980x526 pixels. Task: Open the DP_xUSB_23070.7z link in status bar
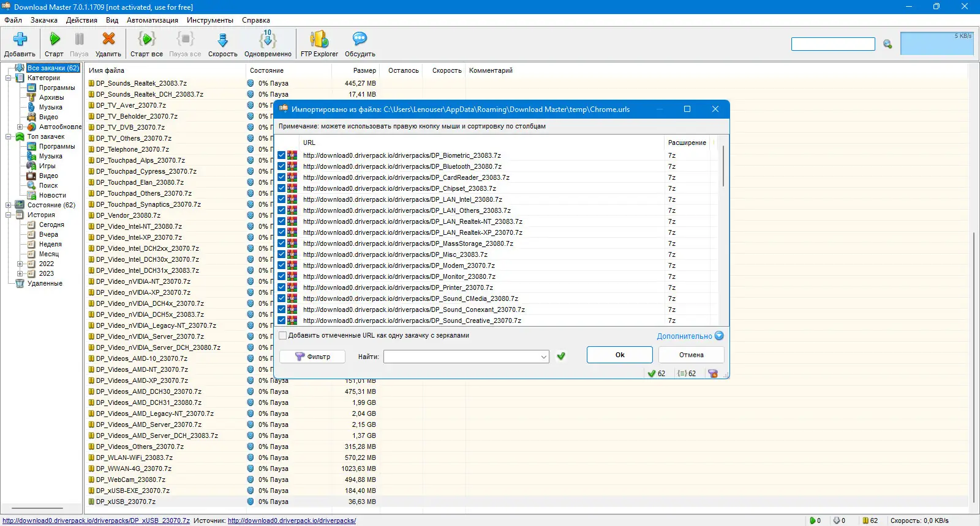(96, 521)
